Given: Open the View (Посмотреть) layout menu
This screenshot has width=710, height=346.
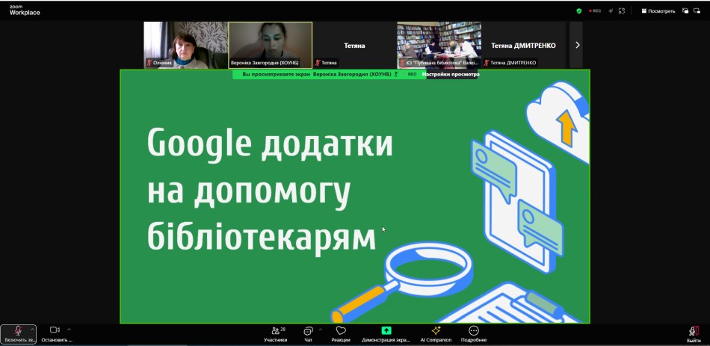Looking at the screenshot, I should coord(658,11).
